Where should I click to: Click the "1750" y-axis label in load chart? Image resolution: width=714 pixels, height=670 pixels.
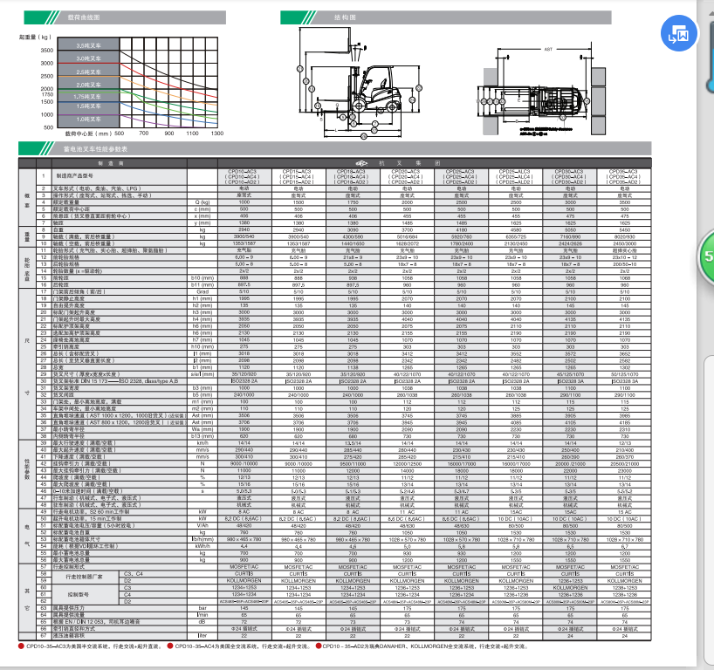pyautogui.click(x=47, y=95)
